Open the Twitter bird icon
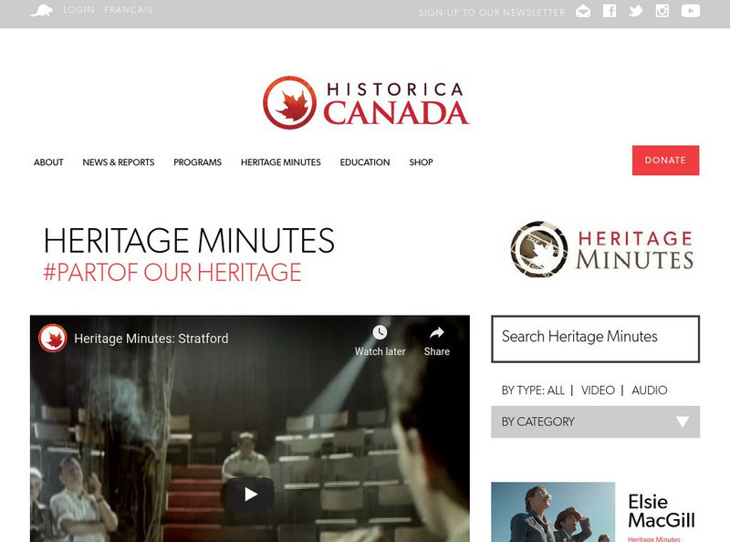The image size is (730, 542). 635,10
